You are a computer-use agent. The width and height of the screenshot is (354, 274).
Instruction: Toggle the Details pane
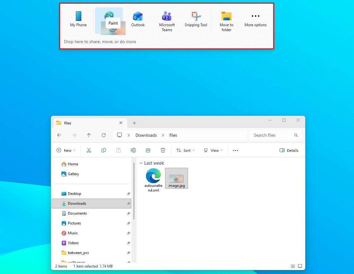point(289,150)
